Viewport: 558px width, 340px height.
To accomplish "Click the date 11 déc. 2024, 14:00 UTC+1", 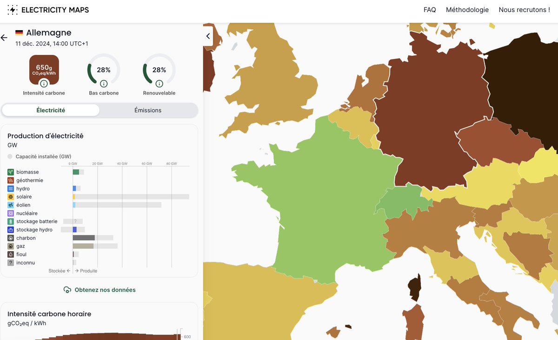I will click(x=52, y=44).
